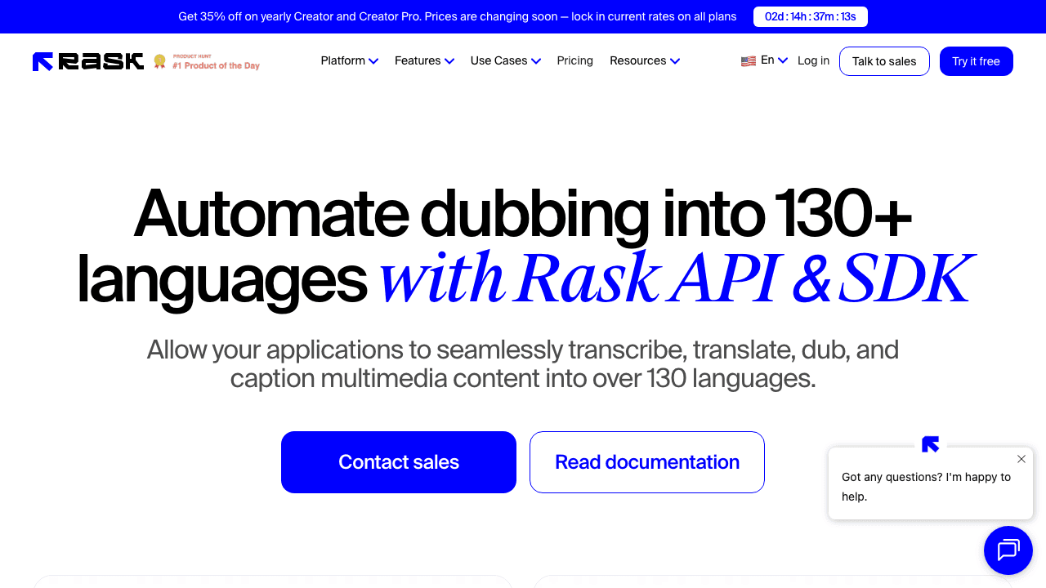Start with Try it free
The width and height of the screenshot is (1046, 588).
pyautogui.click(x=976, y=60)
